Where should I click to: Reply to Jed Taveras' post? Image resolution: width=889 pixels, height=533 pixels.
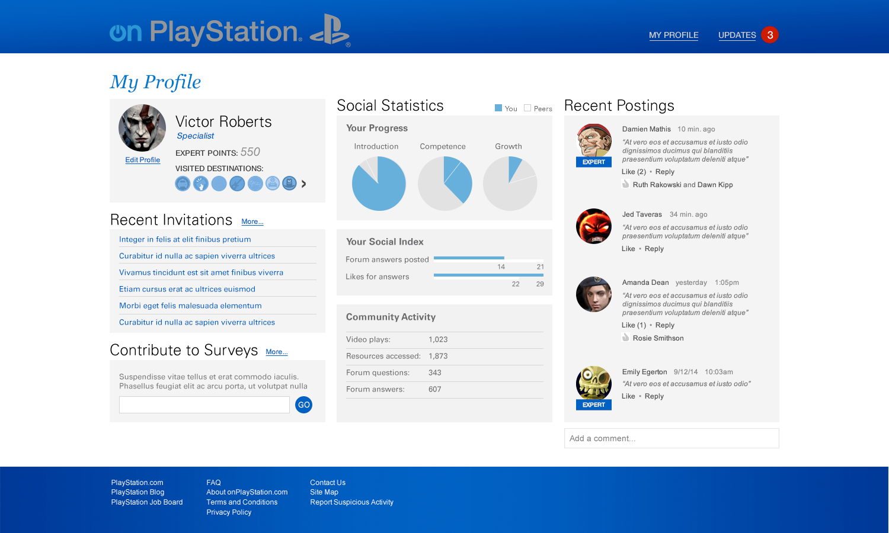point(654,249)
